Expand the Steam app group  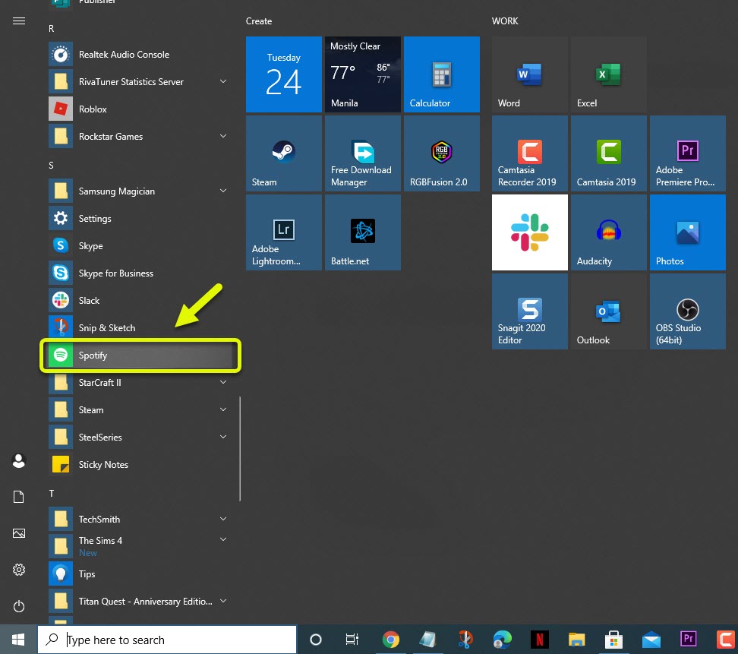pyautogui.click(x=222, y=409)
